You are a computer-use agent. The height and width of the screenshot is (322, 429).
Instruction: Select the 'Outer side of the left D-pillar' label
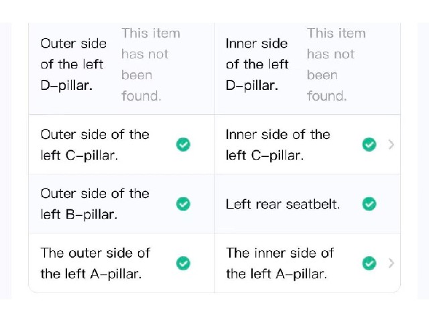pos(73,64)
